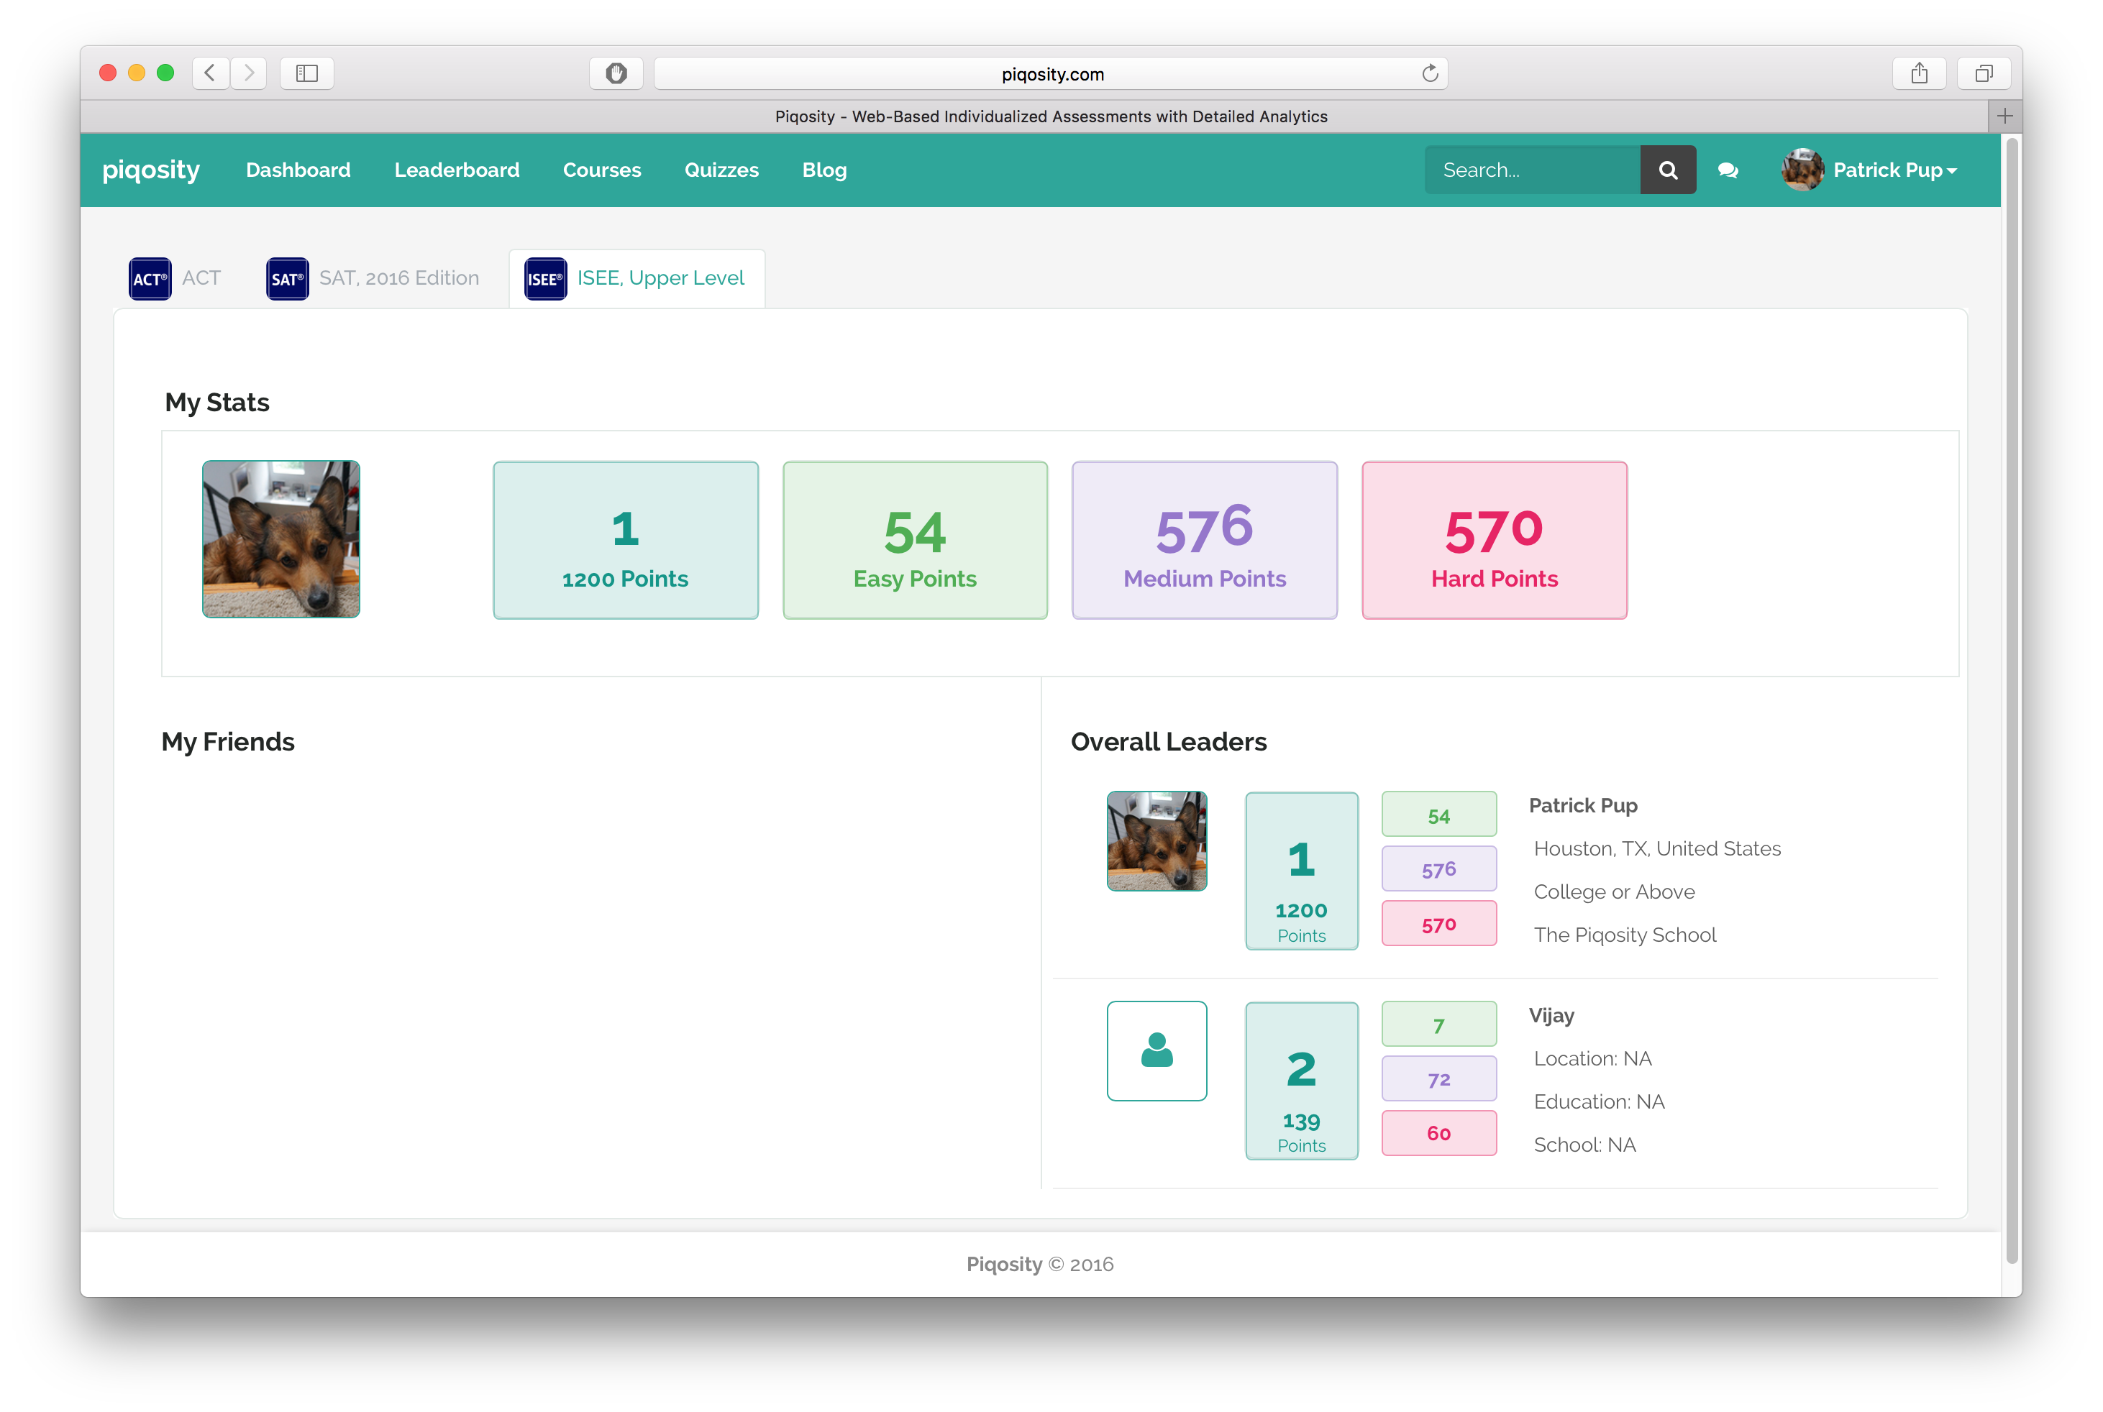2103x1412 pixels.
Task: Click the Location: NA text
Action: (1592, 1058)
